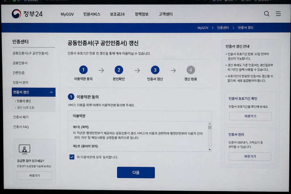Open 갱신 이력 조회 in the sidebar
The height and width of the screenshot is (194, 291).
pyautogui.click(x=25, y=108)
